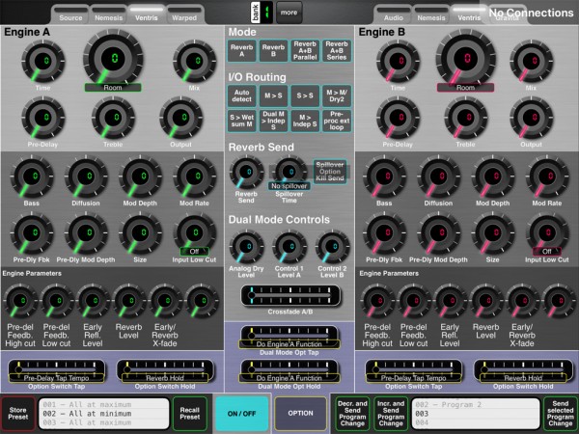Choose Pre-proc ext loop routing
Screen dimensions: 579x434
tap(337, 122)
